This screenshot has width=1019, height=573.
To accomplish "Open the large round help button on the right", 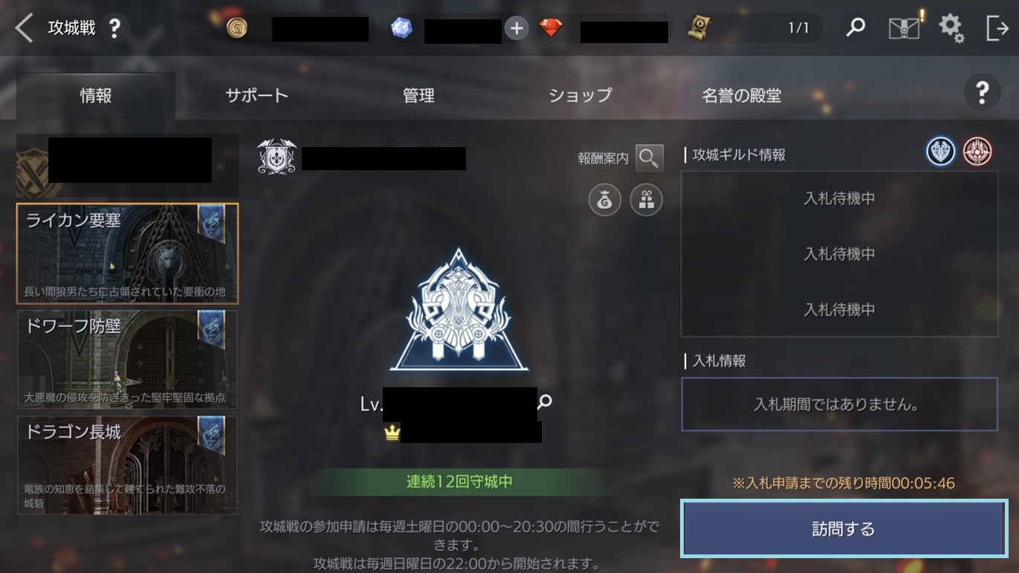I will 982,93.
